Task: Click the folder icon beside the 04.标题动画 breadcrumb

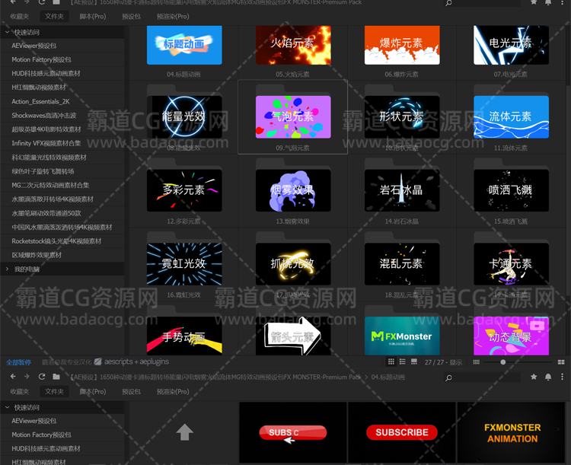Action: pyautogui.click(x=56, y=377)
